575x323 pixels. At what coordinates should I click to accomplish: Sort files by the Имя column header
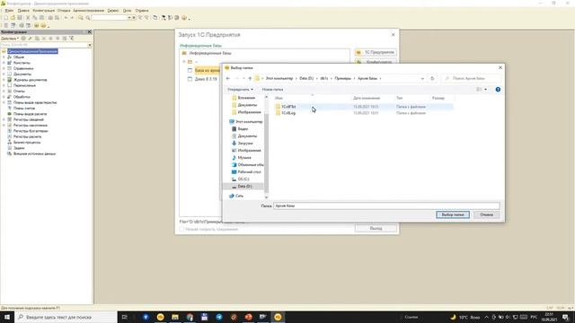(x=279, y=98)
